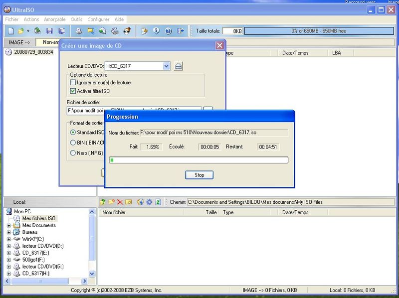Click the Taille totale 0KB field
Image resolution: width=399 pixels, height=298 pixels.
pyautogui.click(x=232, y=31)
